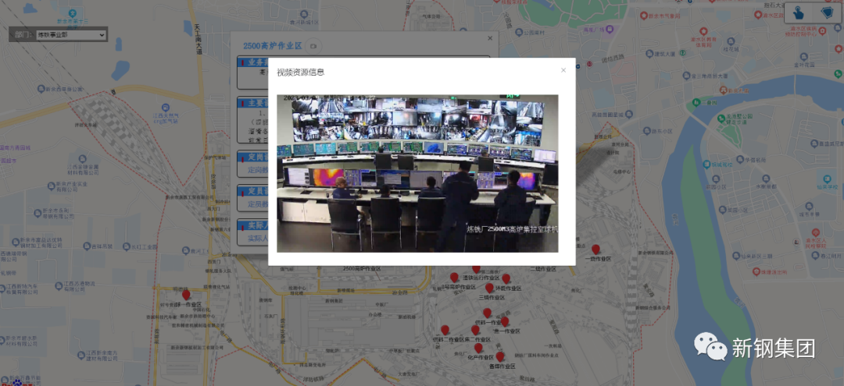Screen dimensions: 844x386
Task: Click the 备煤作业区 red map pin
Action: [x=500, y=356]
